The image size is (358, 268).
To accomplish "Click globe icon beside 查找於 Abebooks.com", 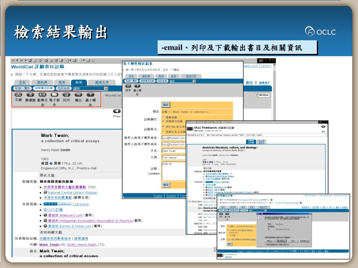I will (x=45, y=215).
